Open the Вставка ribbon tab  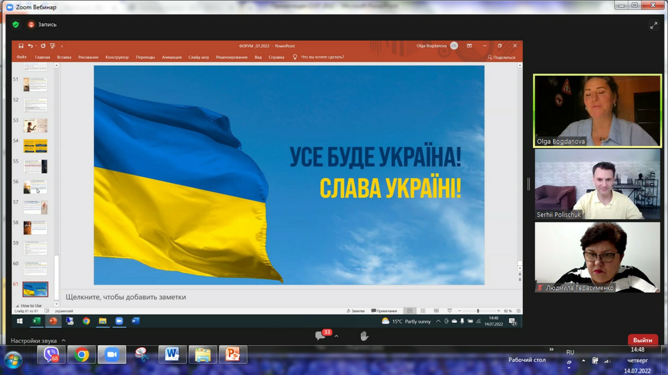[x=64, y=57]
